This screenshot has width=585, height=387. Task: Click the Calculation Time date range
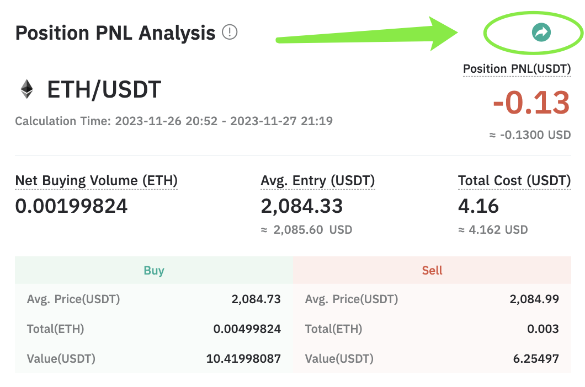[x=224, y=121]
